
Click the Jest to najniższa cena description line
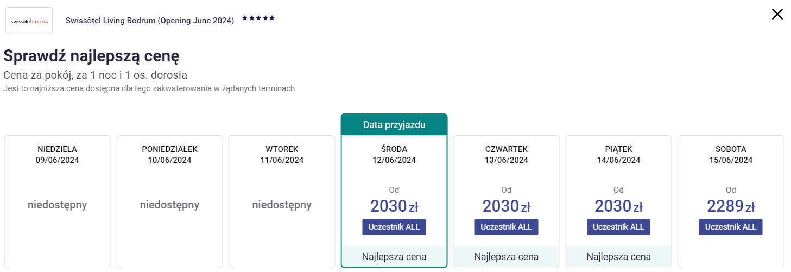[149, 88]
